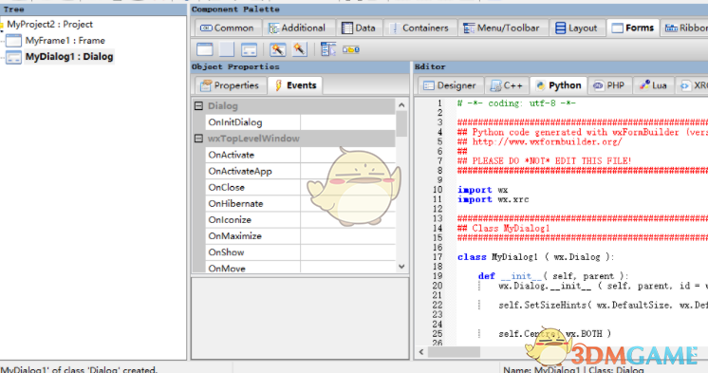Click the events list scrollbar thumb
This screenshot has width=708, height=373.
coord(401,123)
